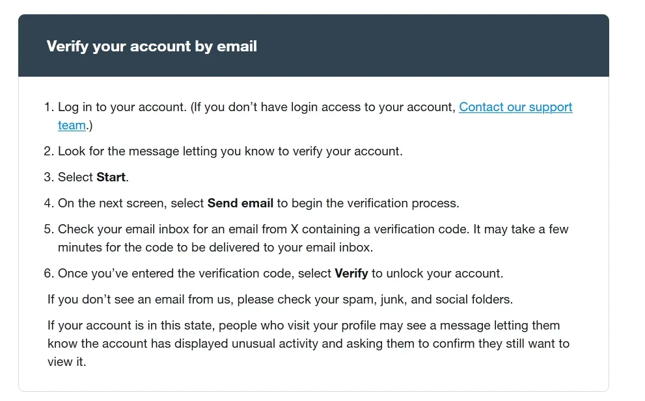Click the "Once you've entered the verification code" text
Image resolution: width=645 pixels, height=401 pixels.
click(x=176, y=274)
